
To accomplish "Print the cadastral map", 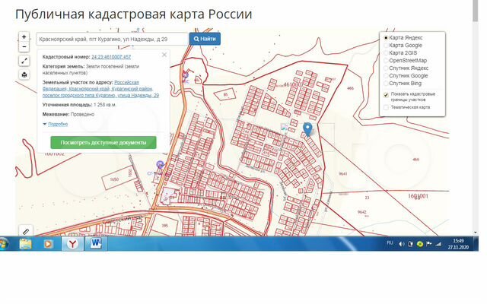I will (24, 74).
